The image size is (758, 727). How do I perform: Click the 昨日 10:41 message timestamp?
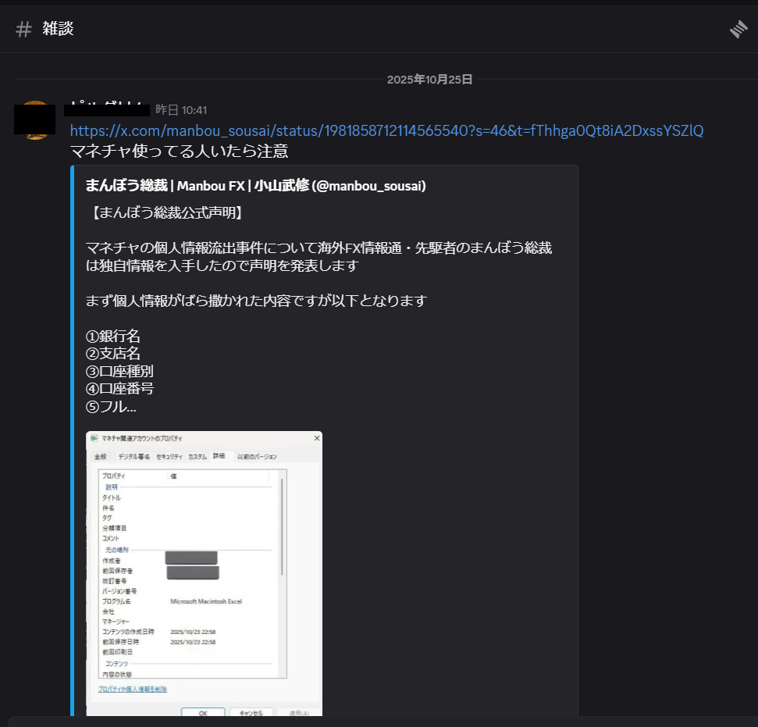pyautogui.click(x=181, y=110)
